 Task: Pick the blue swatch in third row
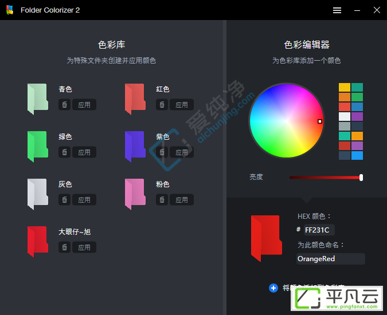[x=357, y=107]
